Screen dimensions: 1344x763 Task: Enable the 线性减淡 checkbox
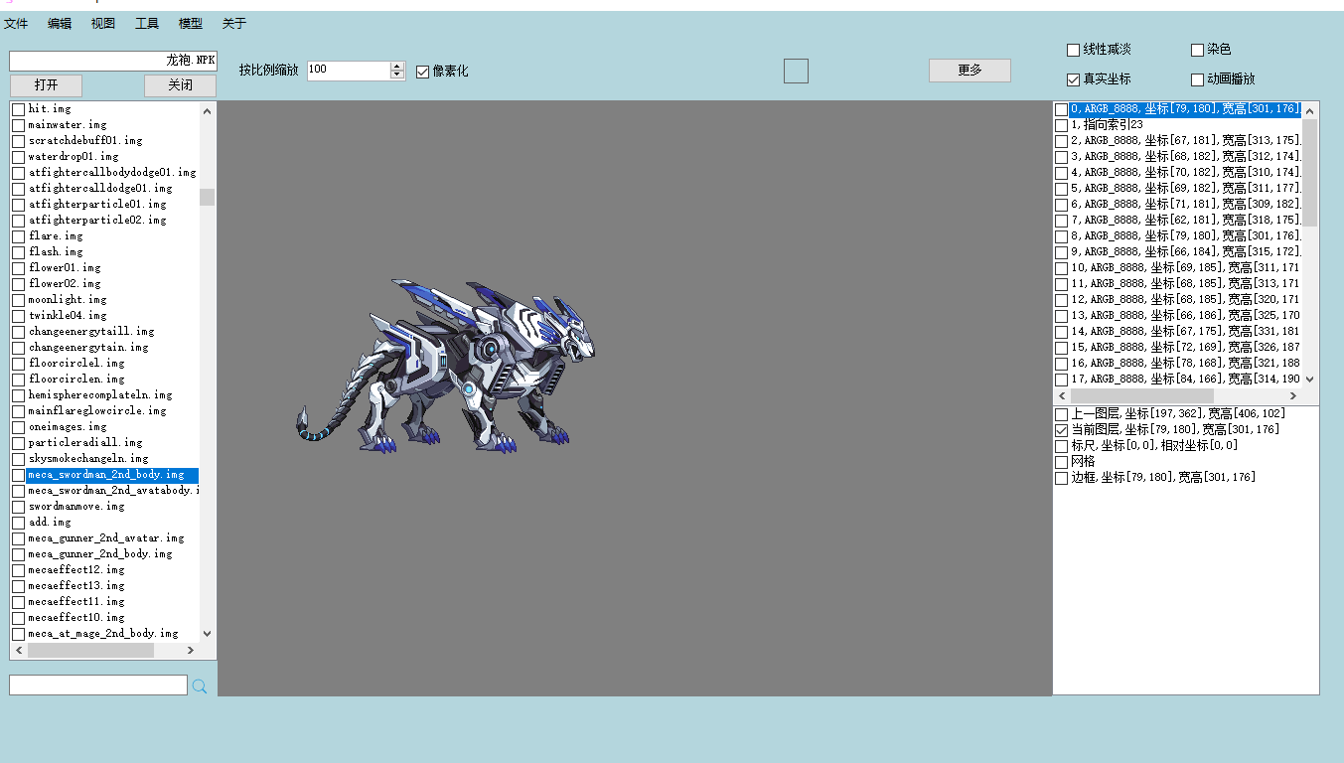click(1073, 50)
